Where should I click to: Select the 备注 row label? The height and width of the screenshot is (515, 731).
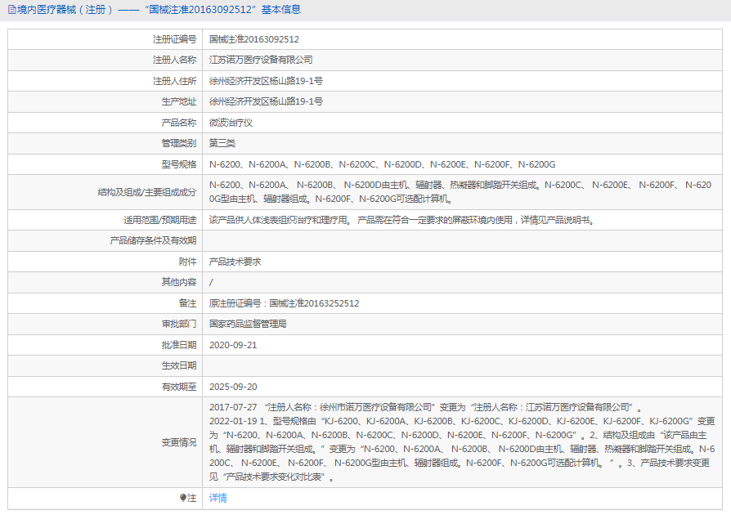187,303
